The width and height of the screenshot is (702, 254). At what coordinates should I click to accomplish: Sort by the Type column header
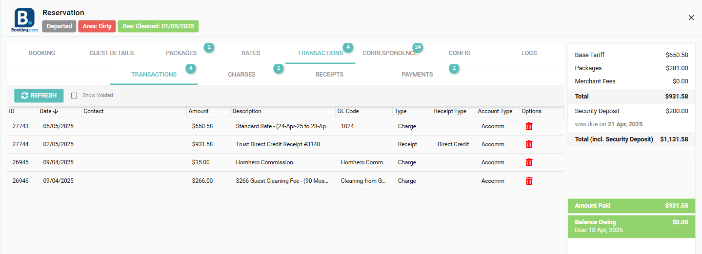point(401,111)
